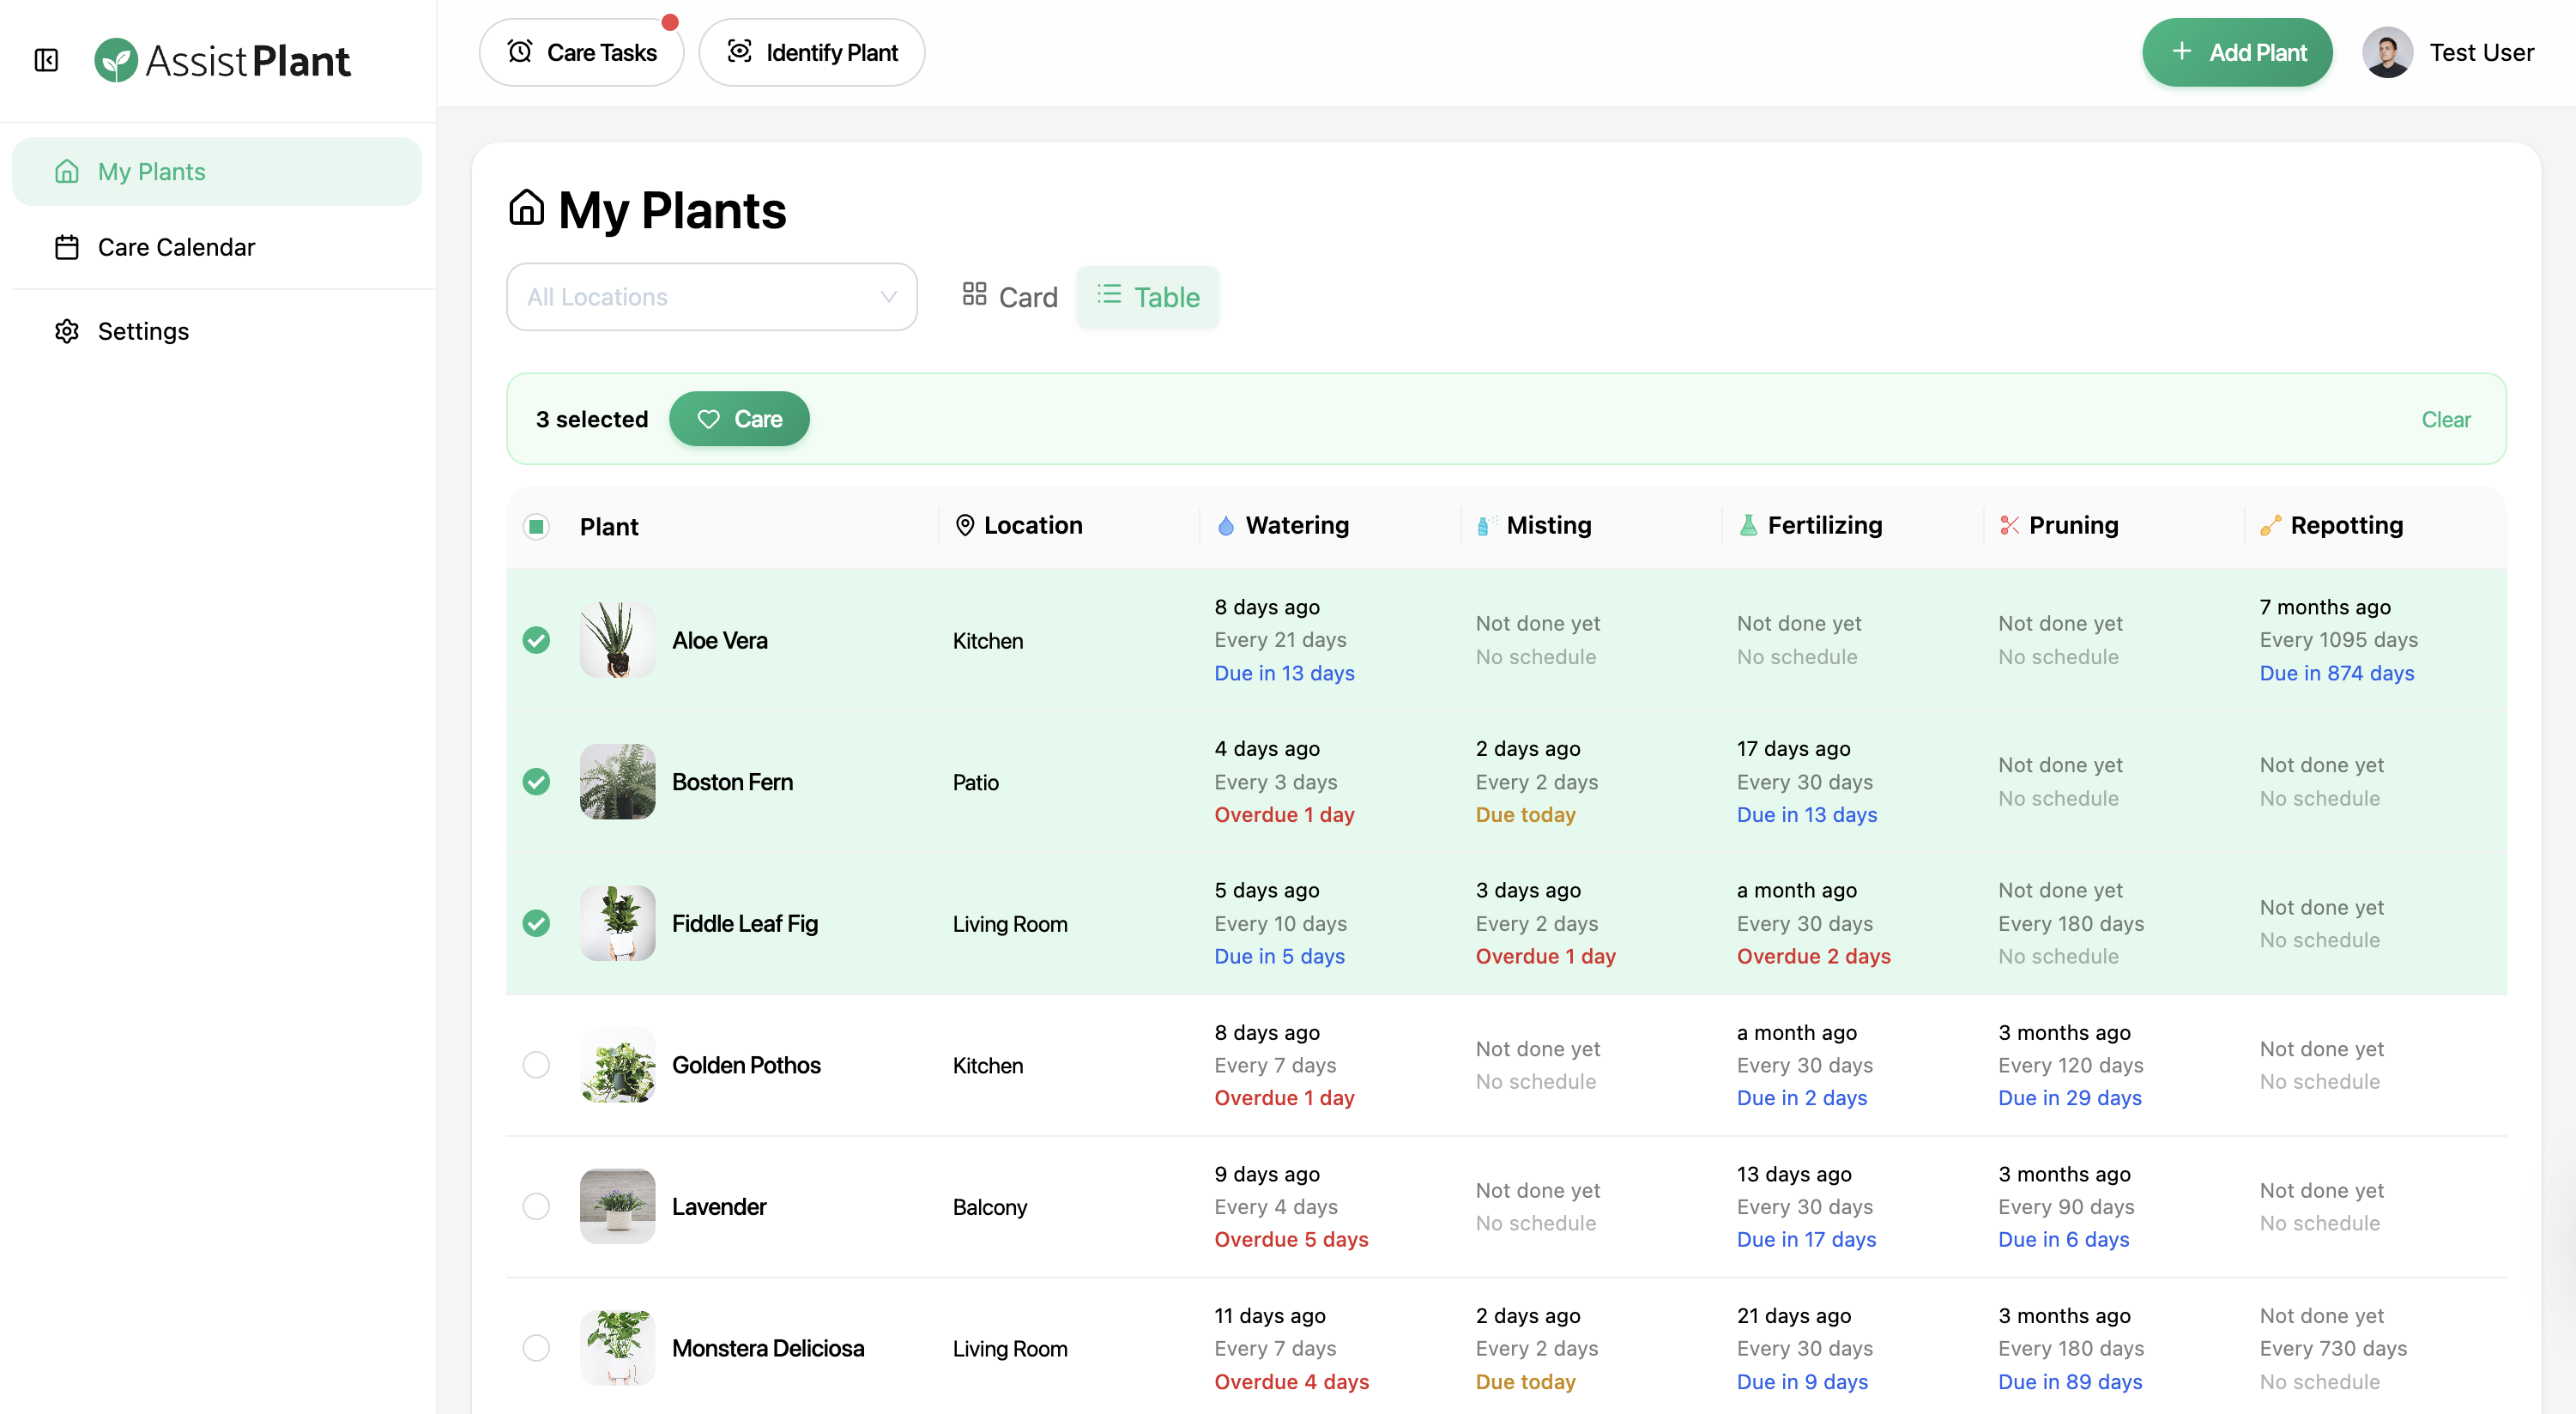Click the water drop Watering icon
The width and height of the screenshot is (2576, 1414).
1226,526
